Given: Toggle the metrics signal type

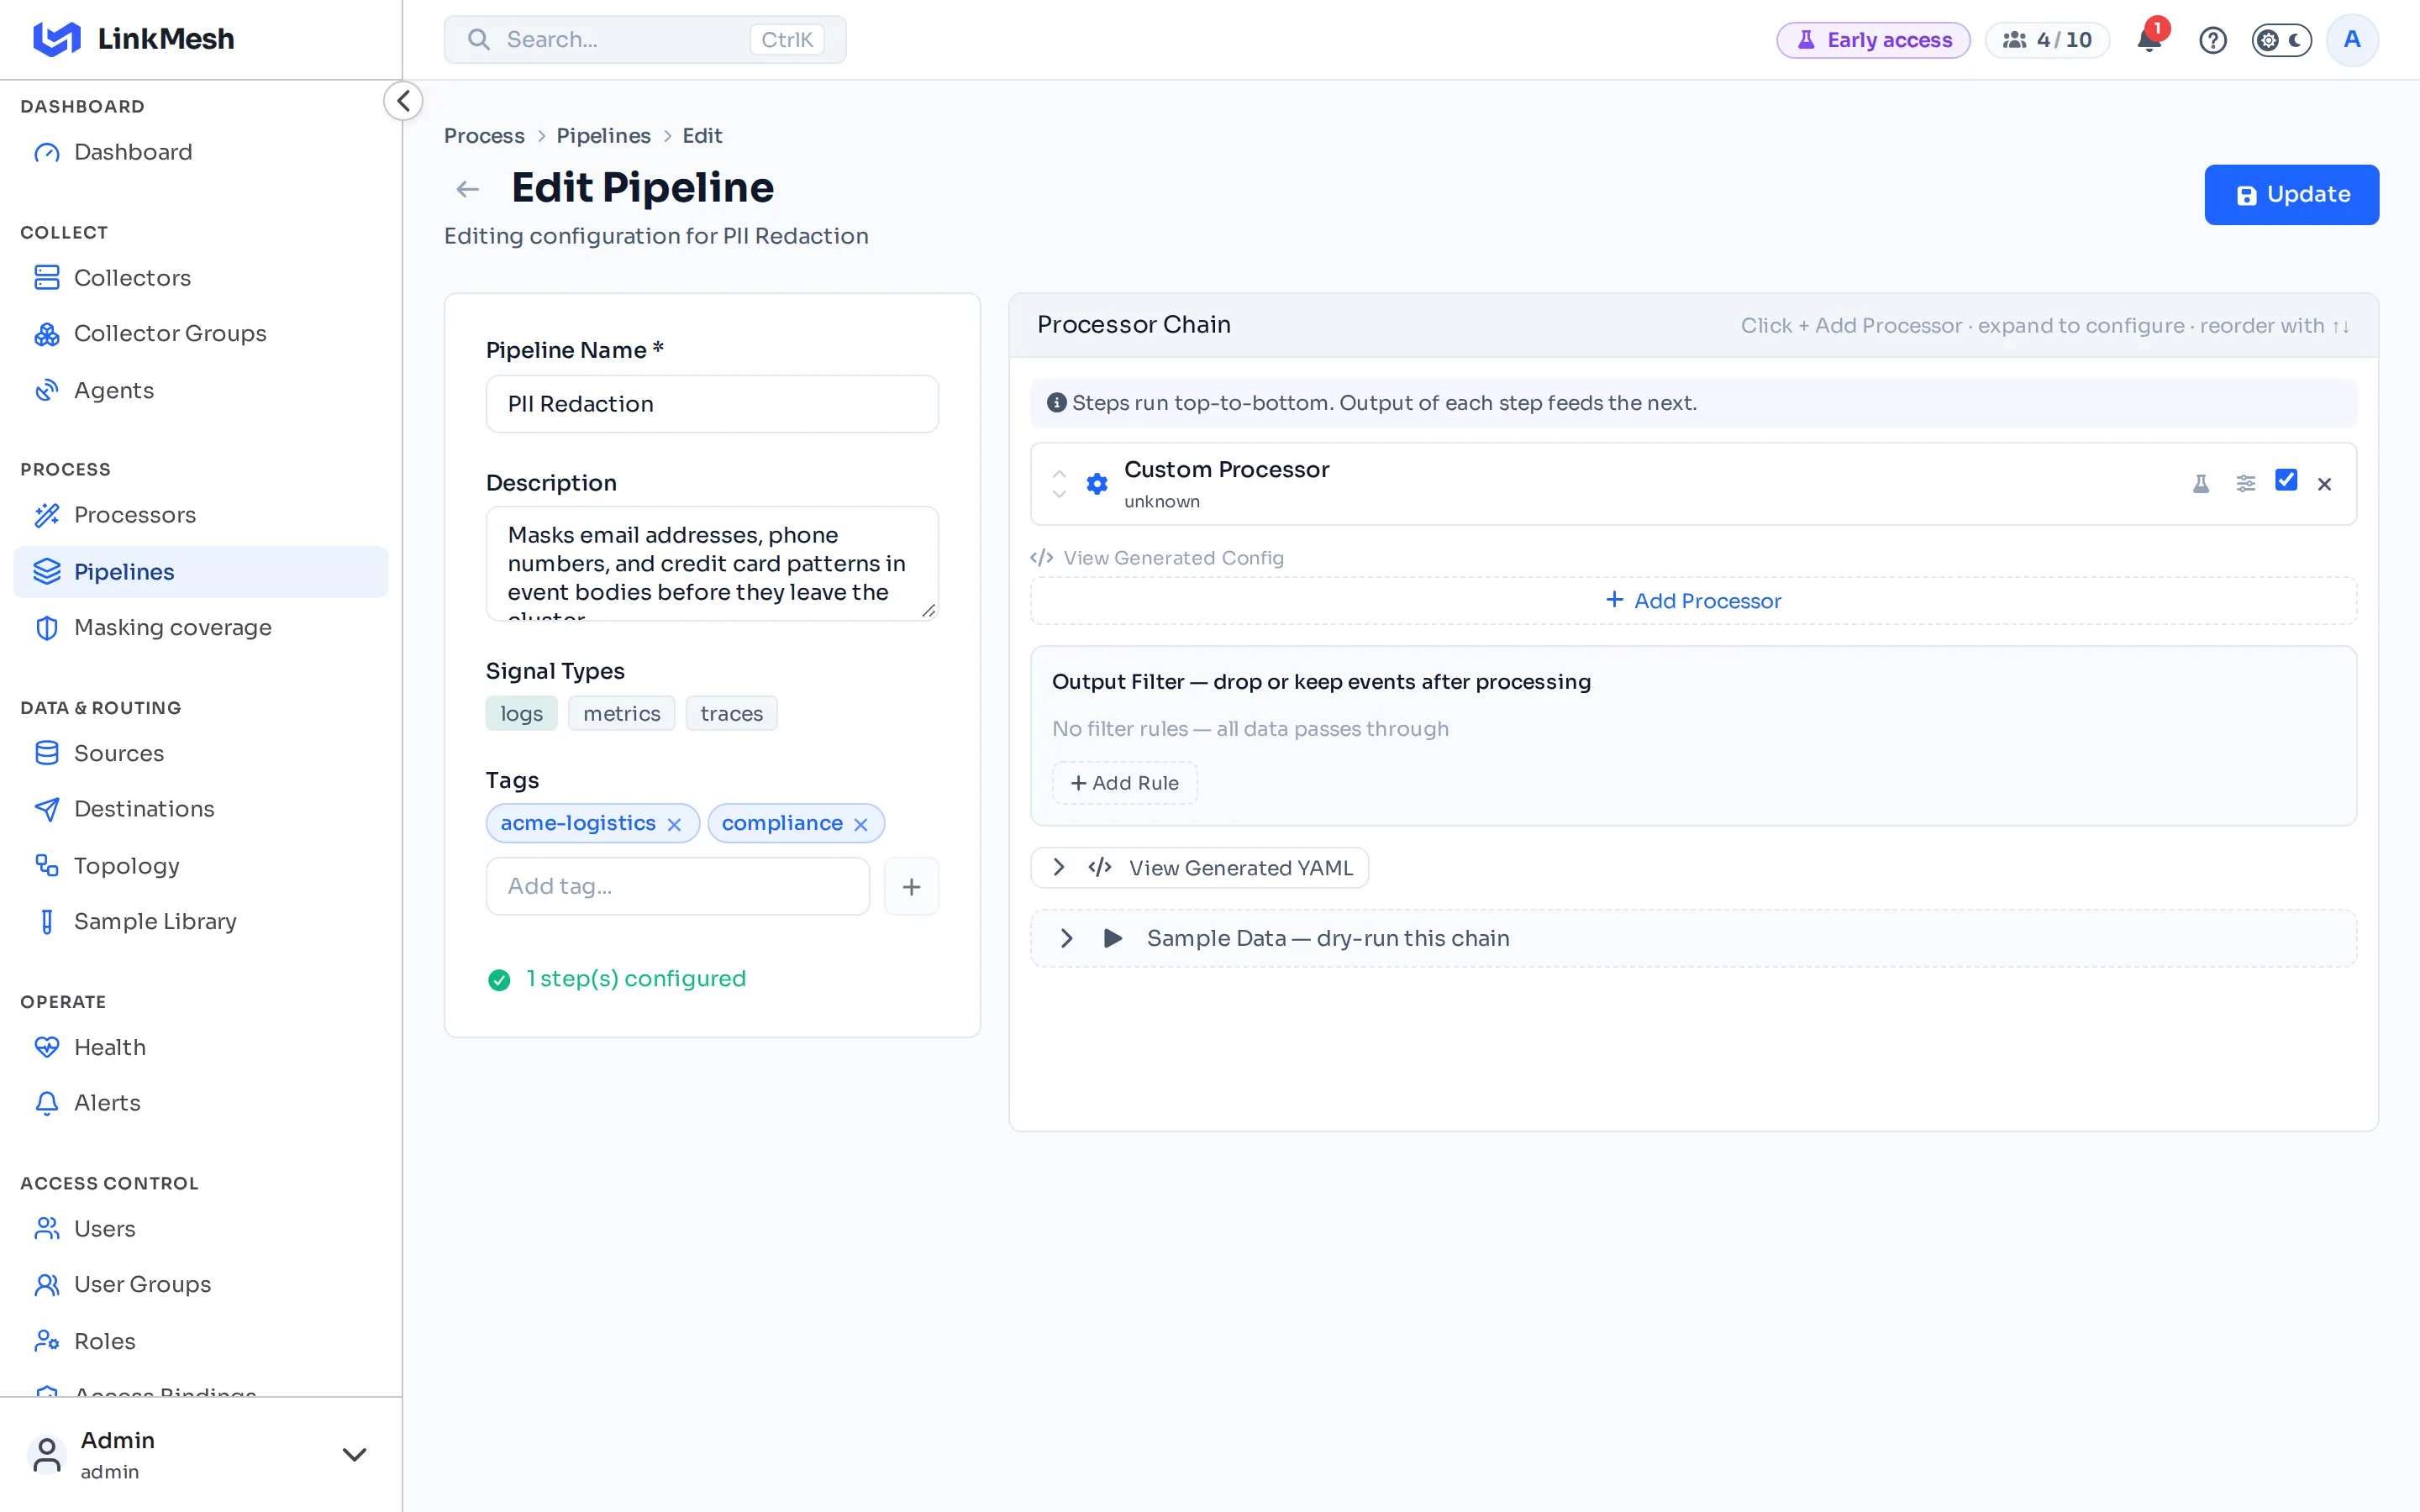Looking at the screenshot, I should click(x=621, y=713).
